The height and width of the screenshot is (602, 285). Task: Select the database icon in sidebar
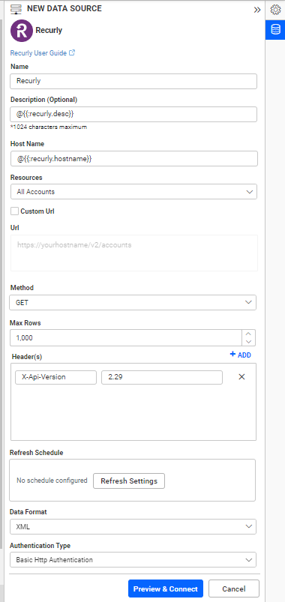275,30
